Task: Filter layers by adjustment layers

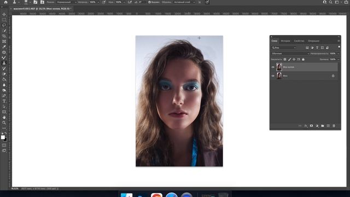Action: coord(312,48)
